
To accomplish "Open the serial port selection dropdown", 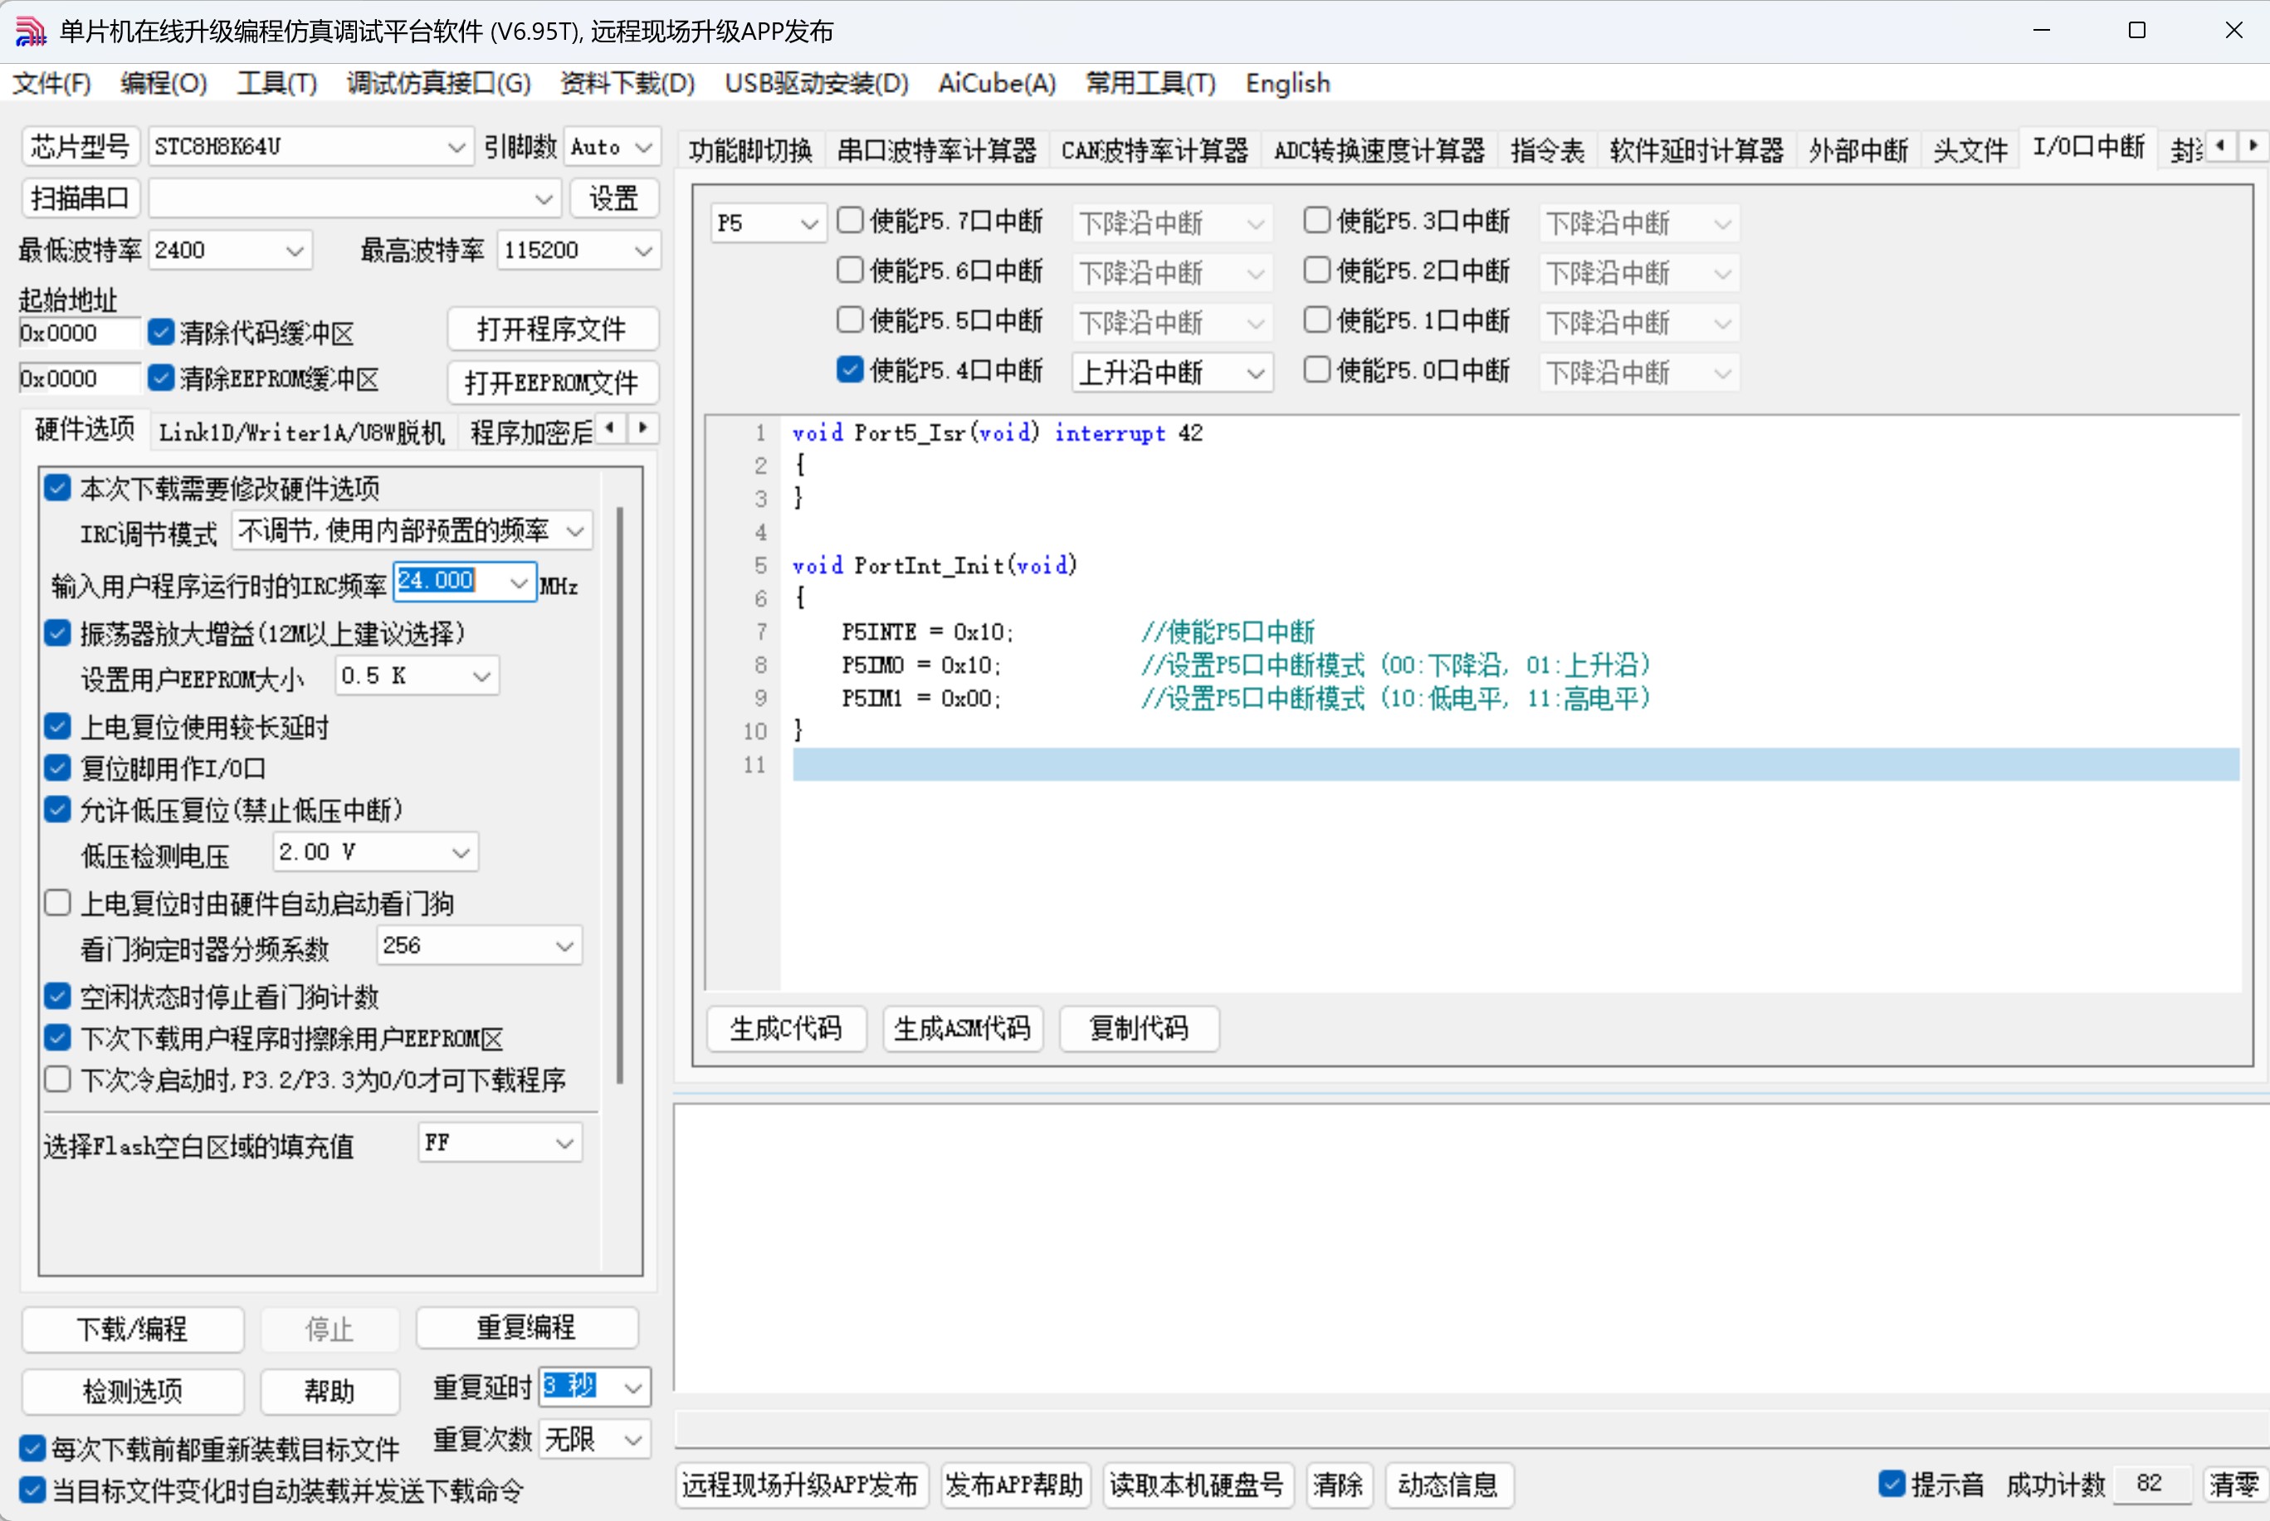I will [x=355, y=199].
